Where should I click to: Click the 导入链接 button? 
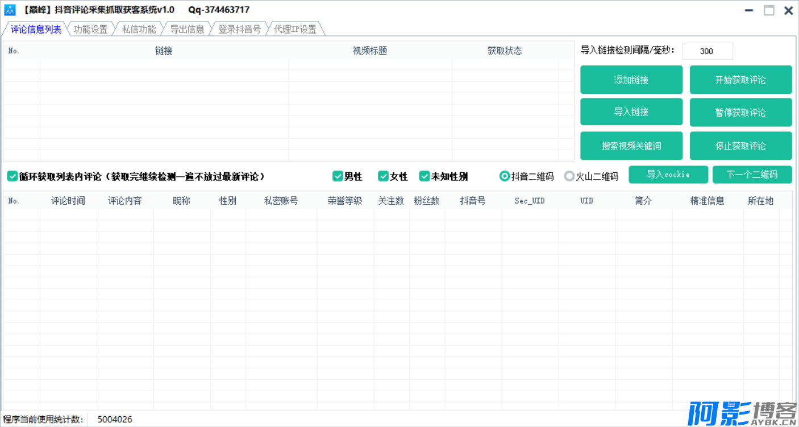[x=631, y=112]
